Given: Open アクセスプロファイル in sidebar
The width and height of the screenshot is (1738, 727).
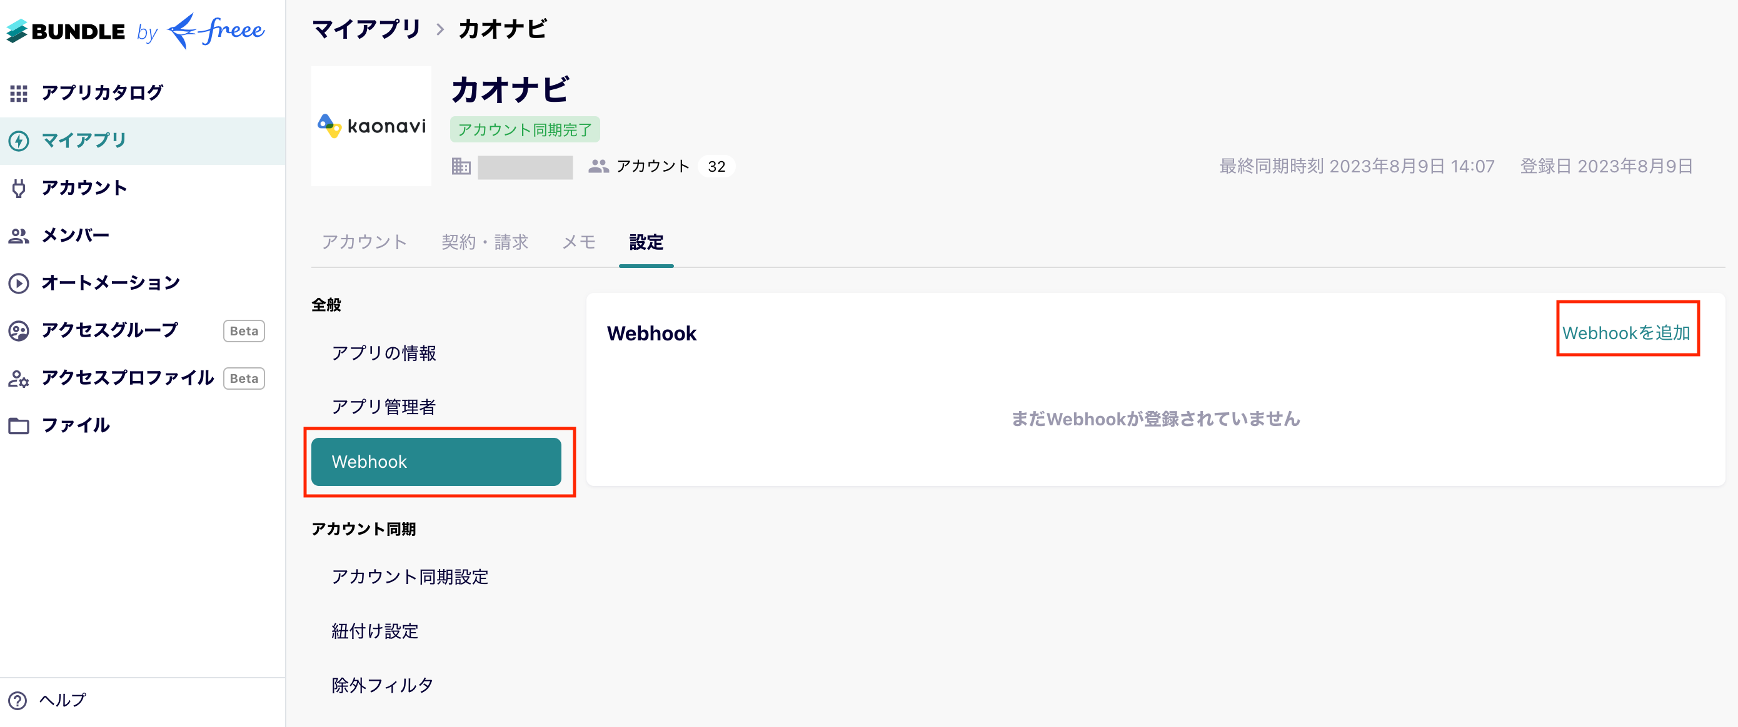Looking at the screenshot, I should (143, 378).
